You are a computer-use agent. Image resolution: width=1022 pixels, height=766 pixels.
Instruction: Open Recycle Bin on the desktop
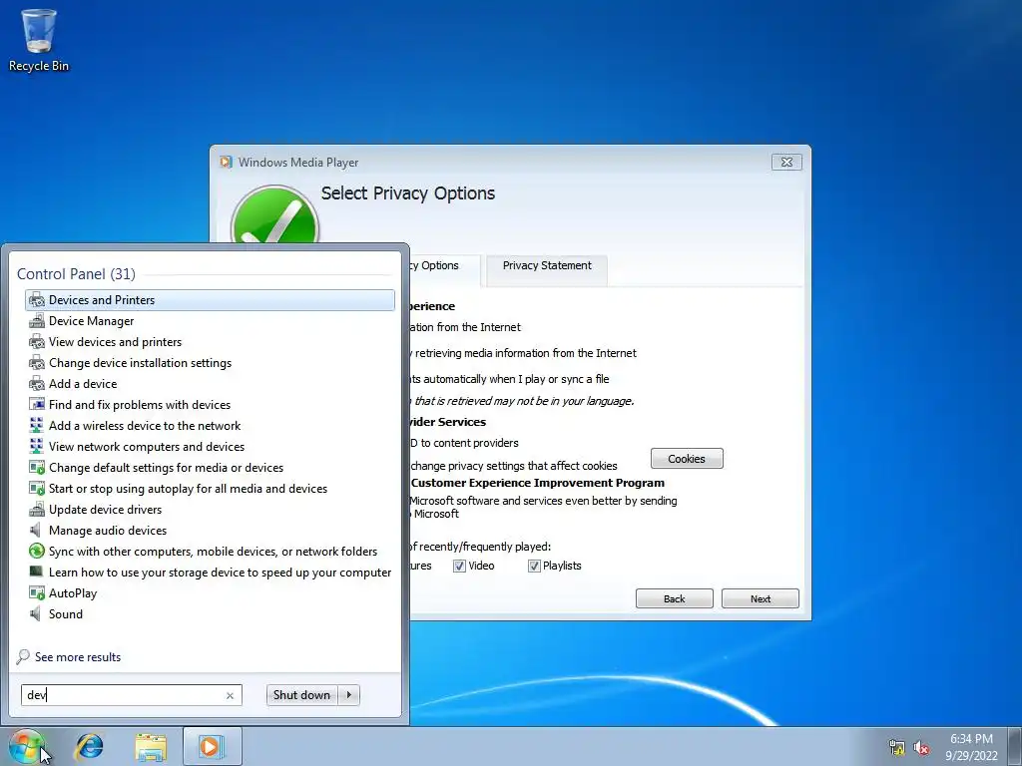(39, 40)
